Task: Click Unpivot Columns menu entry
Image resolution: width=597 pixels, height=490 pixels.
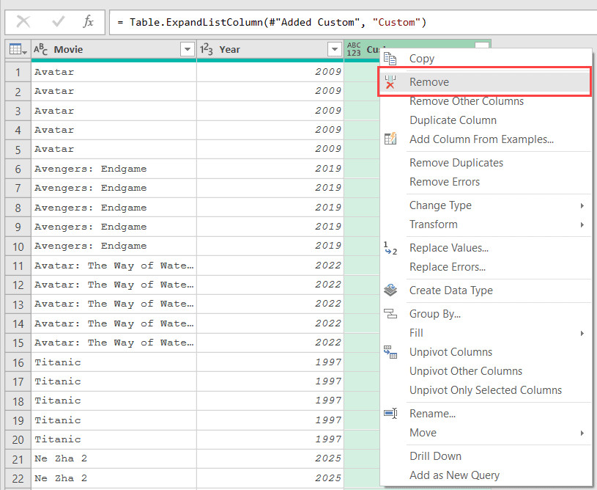Action: coord(450,352)
